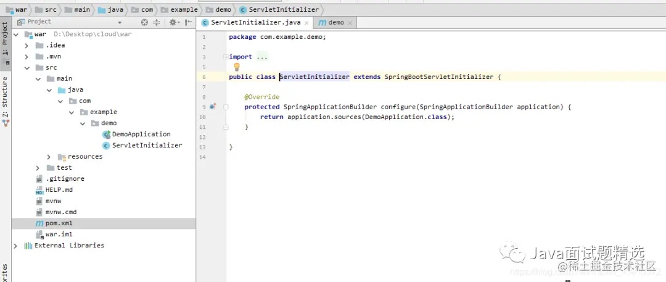Fold the configure method at line 9
Viewport: 666px width, 282px height.
pyautogui.click(x=226, y=107)
